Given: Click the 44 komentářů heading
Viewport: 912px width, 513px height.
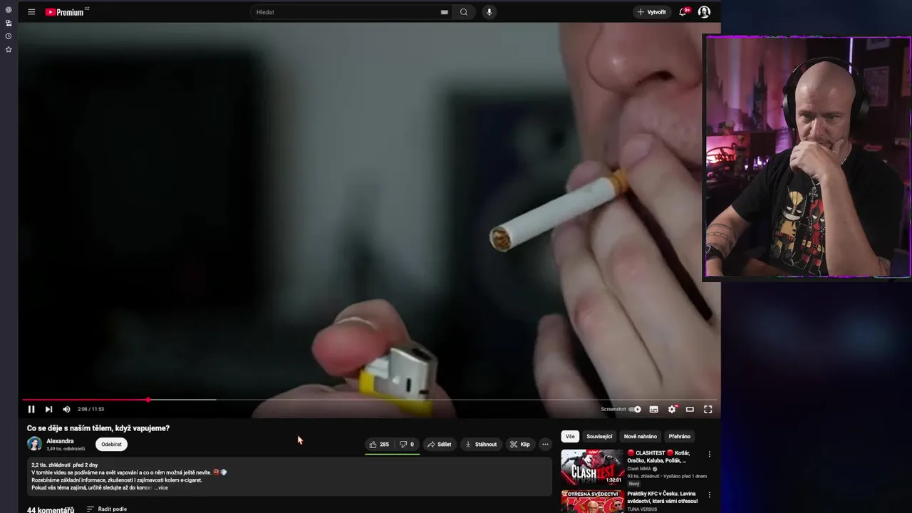Looking at the screenshot, I should point(51,510).
